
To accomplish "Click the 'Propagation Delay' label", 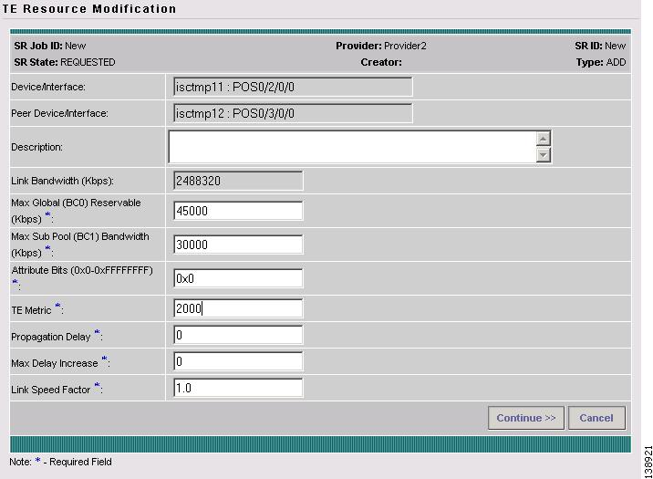I will coord(51,337).
